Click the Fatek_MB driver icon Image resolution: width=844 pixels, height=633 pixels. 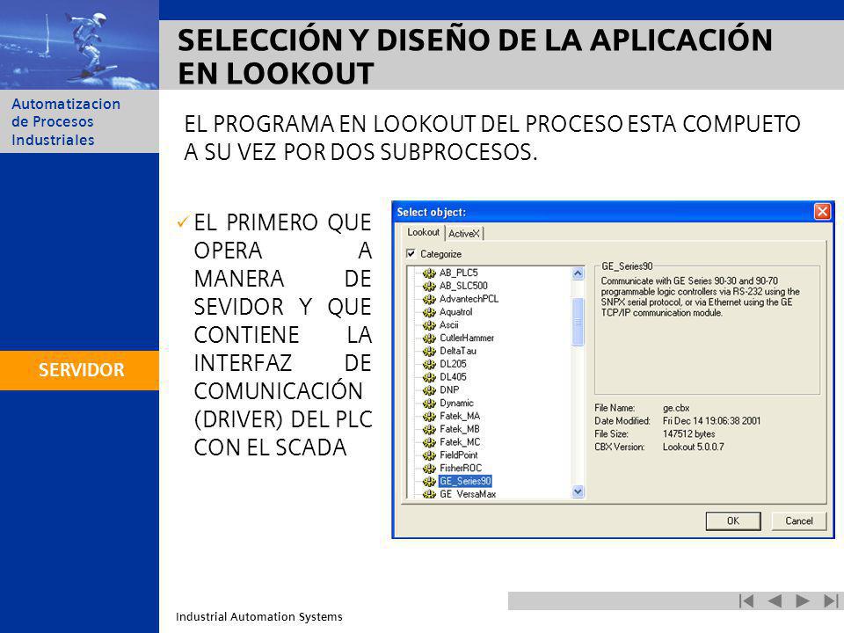(x=429, y=429)
